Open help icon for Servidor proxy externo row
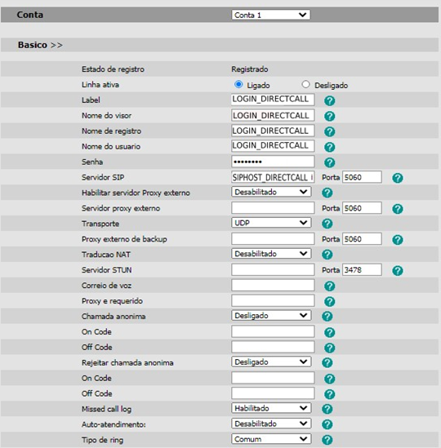 click(x=398, y=209)
